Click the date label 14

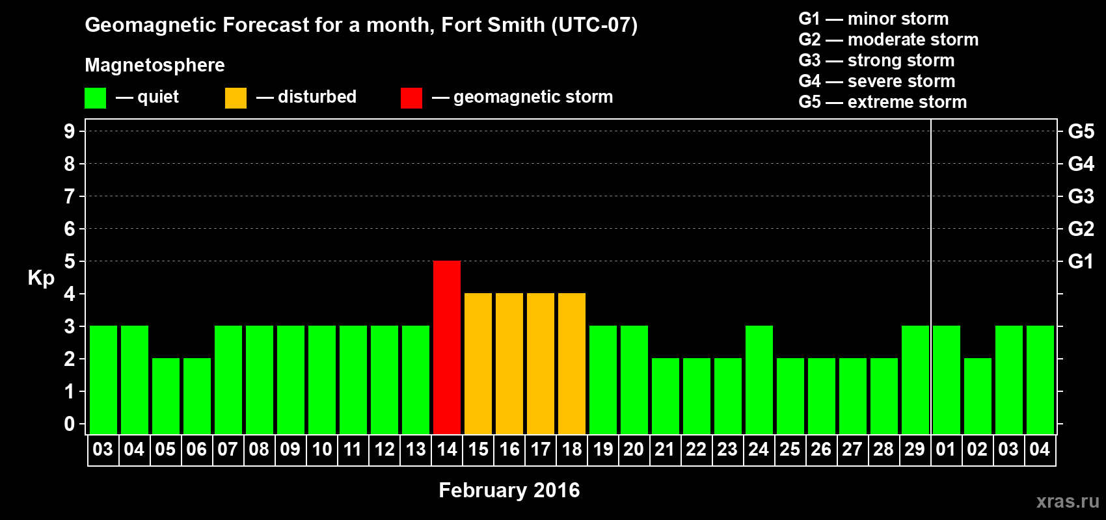pyautogui.click(x=446, y=449)
